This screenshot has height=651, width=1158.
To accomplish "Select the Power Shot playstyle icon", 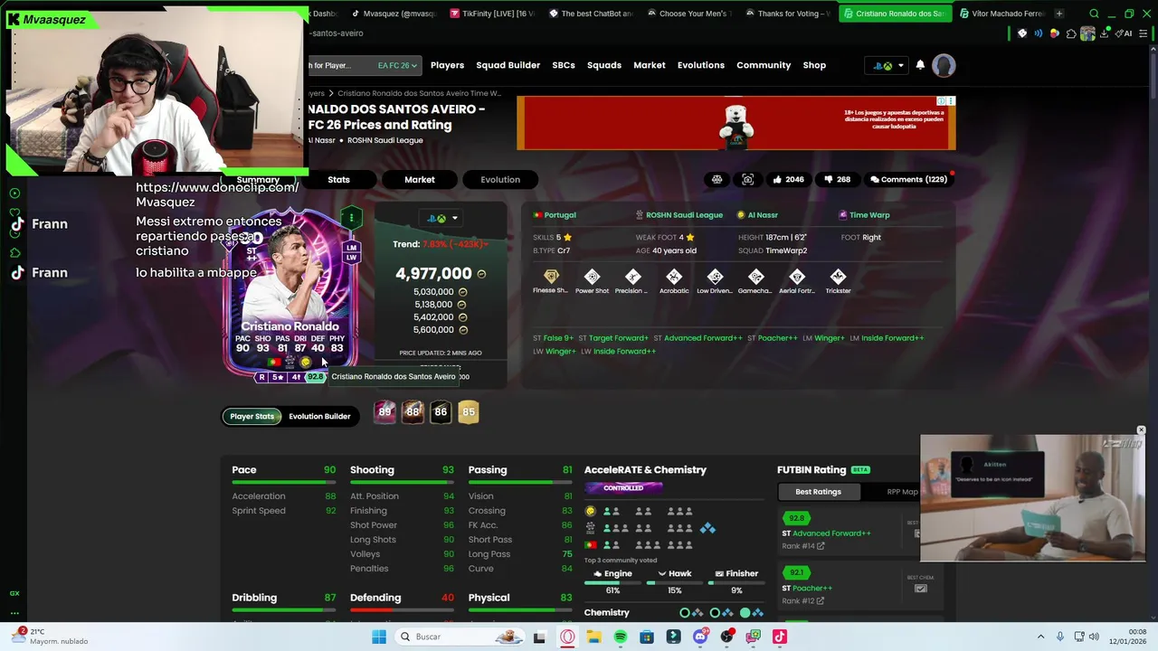I will 592,276.
